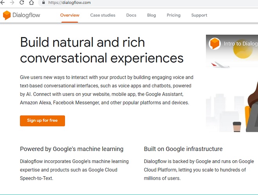The height and width of the screenshot is (195, 258).
Task: Click 'Built on Google infrastructure' heading
Action: tap(183, 149)
